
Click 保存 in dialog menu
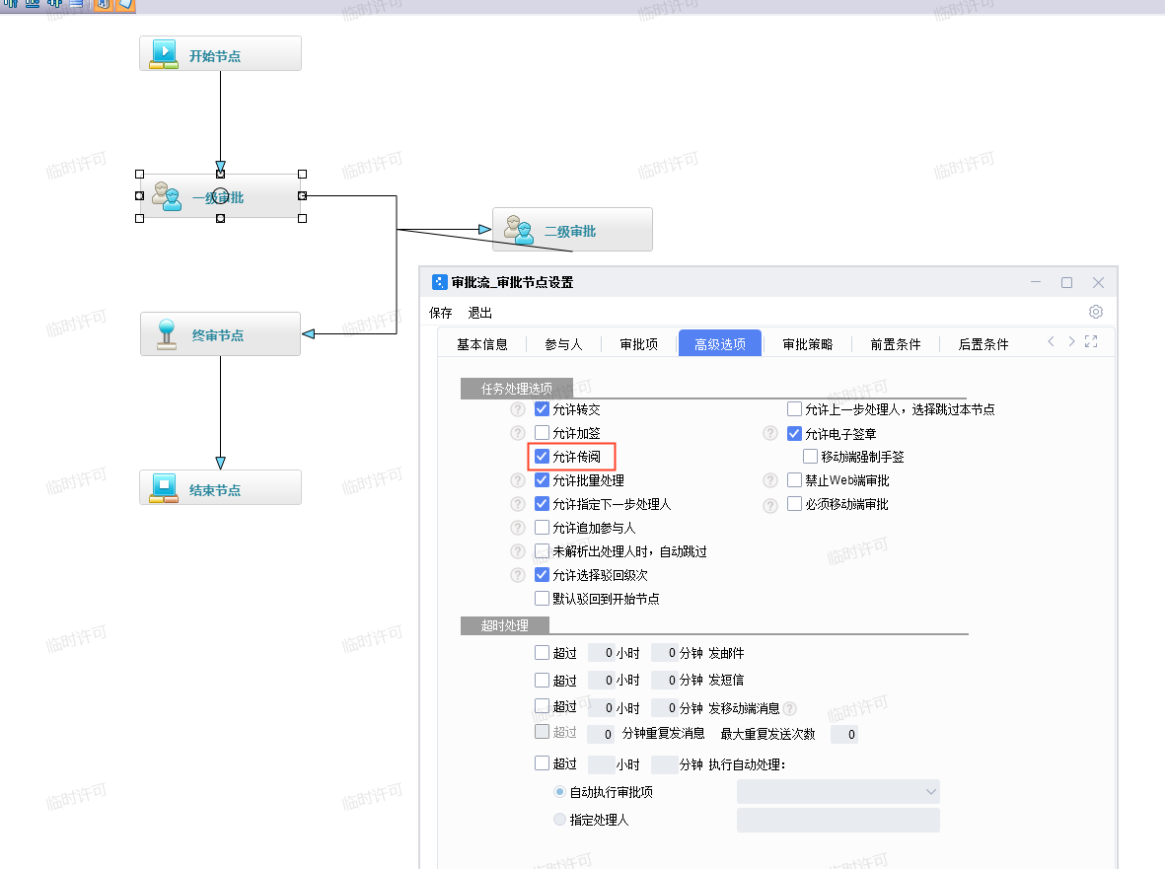tap(441, 313)
